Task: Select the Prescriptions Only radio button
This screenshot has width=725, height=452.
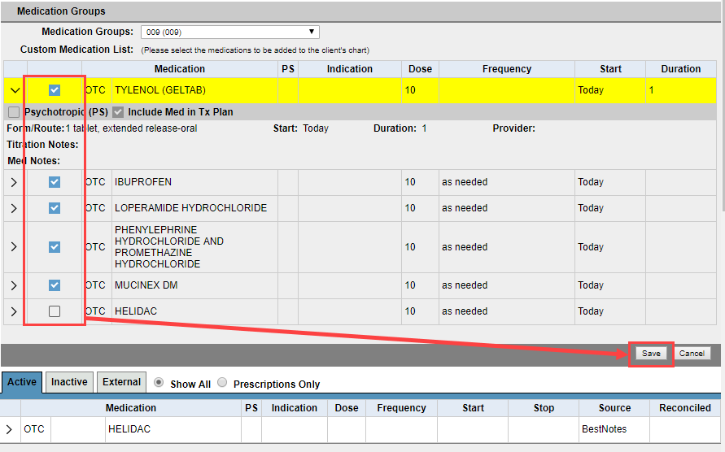Action: coord(222,382)
